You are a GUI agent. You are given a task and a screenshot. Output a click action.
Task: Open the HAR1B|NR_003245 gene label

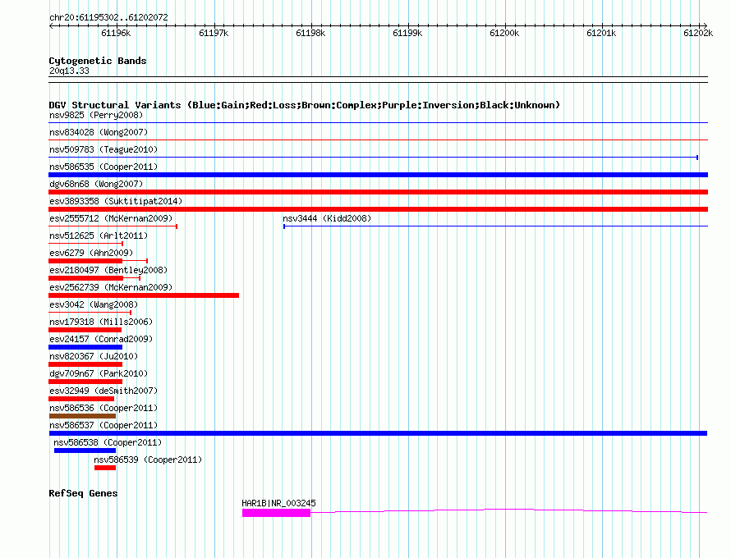tap(278, 503)
